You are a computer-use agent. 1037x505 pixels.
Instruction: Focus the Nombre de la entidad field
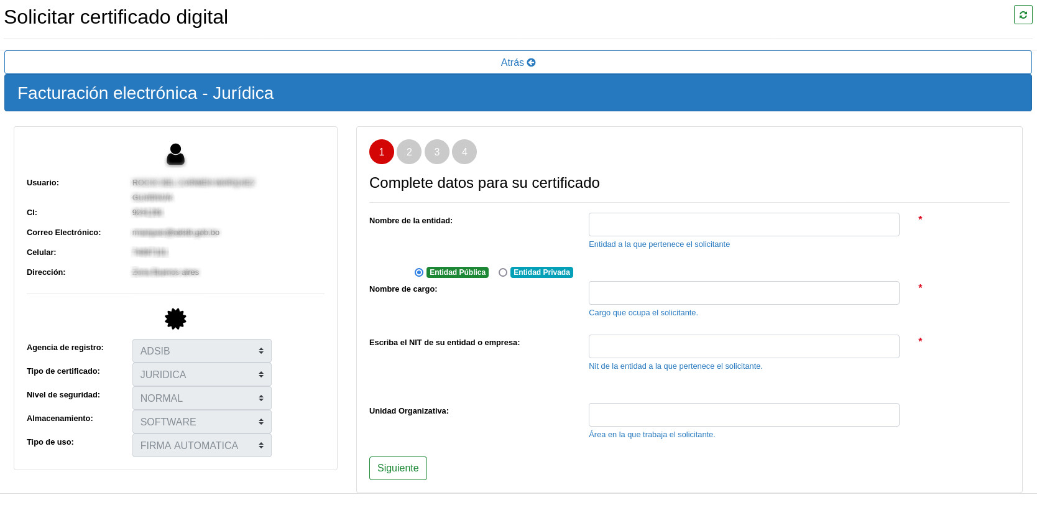point(744,225)
